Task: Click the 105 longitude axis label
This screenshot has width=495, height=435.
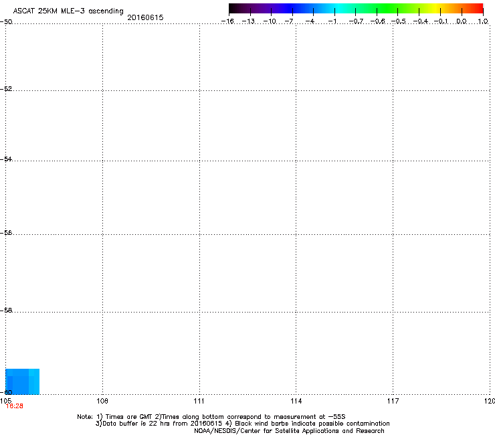Action: coord(5,401)
